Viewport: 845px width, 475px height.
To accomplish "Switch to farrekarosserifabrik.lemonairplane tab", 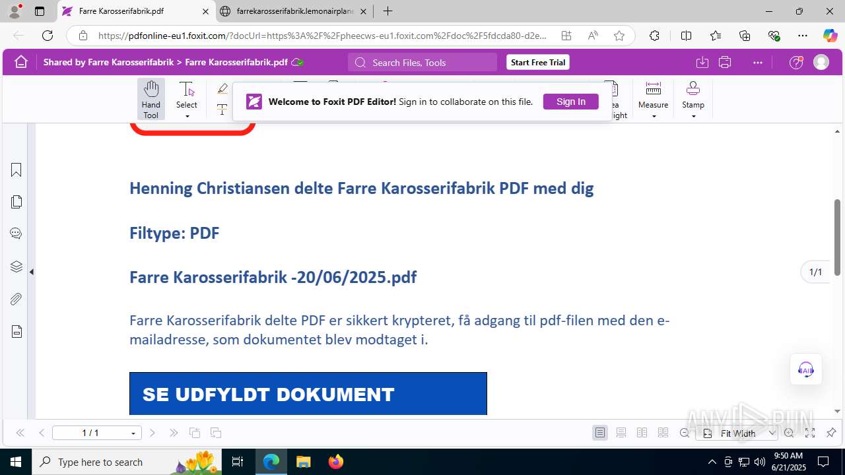I will [295, 11].
